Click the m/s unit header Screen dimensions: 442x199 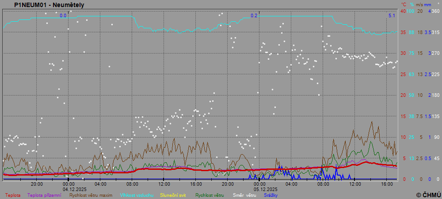(420, 4)
